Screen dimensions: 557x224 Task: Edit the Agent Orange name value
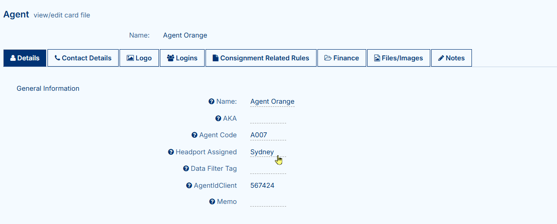coord(272,101)
